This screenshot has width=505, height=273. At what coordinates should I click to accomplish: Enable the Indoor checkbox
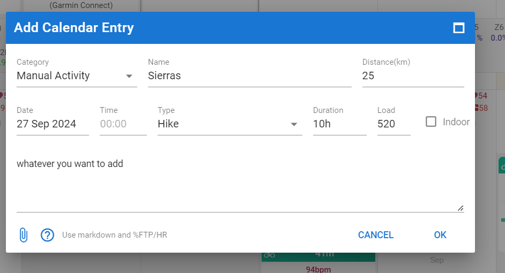point(431,122)
